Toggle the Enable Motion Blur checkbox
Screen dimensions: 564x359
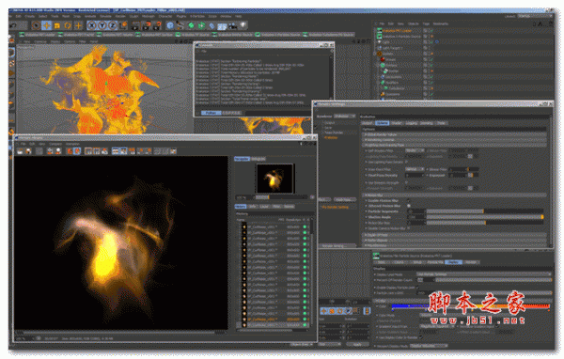pyautogui.click(x=408, y=200)
